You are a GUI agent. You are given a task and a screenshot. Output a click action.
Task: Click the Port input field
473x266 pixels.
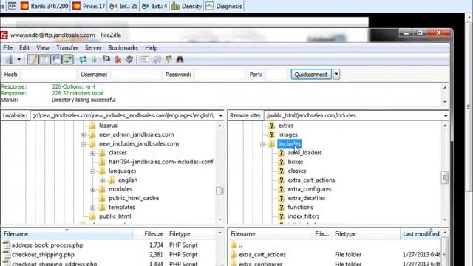tap(276, 75)
